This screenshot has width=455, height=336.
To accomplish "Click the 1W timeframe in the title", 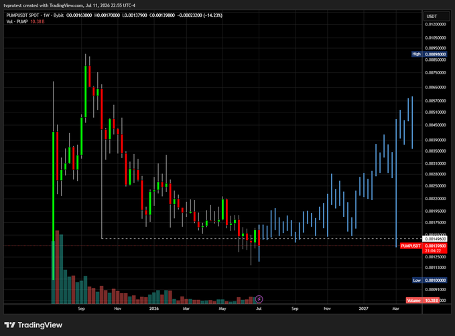I will point(46,15).
